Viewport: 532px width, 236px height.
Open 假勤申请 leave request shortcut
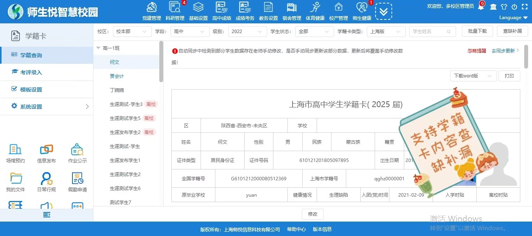pos(77,182)
